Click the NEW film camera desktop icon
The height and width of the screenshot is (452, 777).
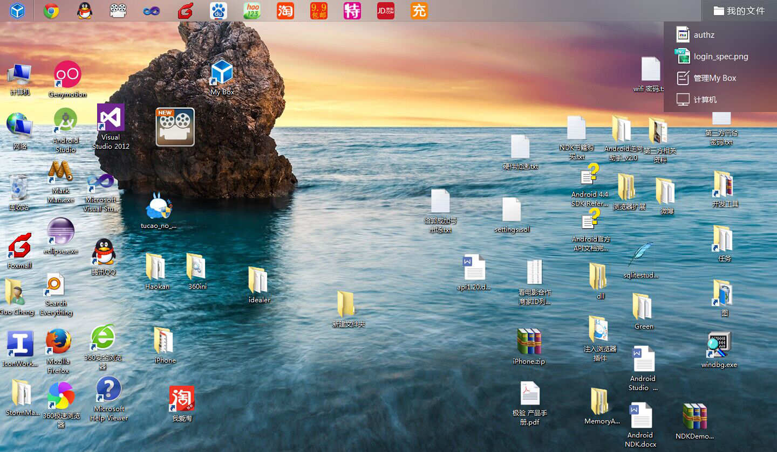coord(175,127)
